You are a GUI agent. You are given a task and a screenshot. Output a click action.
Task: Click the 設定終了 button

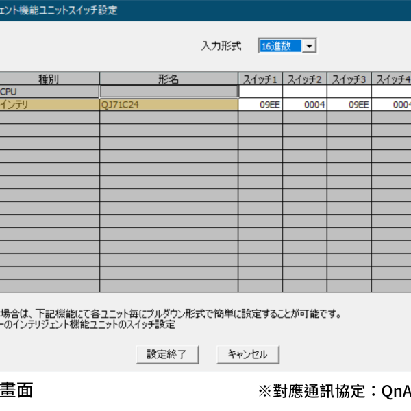[x=171, y=354]
